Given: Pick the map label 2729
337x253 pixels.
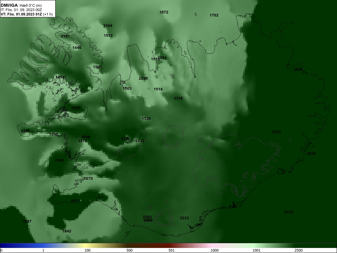Looking at the screenshot, I should click(x=126, y=139).
